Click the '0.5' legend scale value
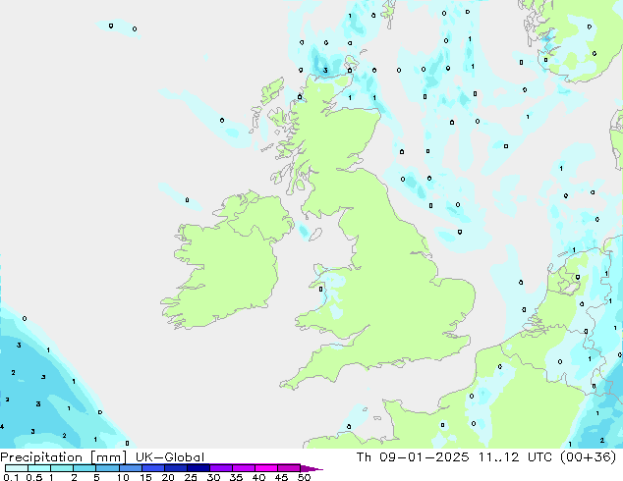Screen dimensions: 623x481 coord(33,477)
